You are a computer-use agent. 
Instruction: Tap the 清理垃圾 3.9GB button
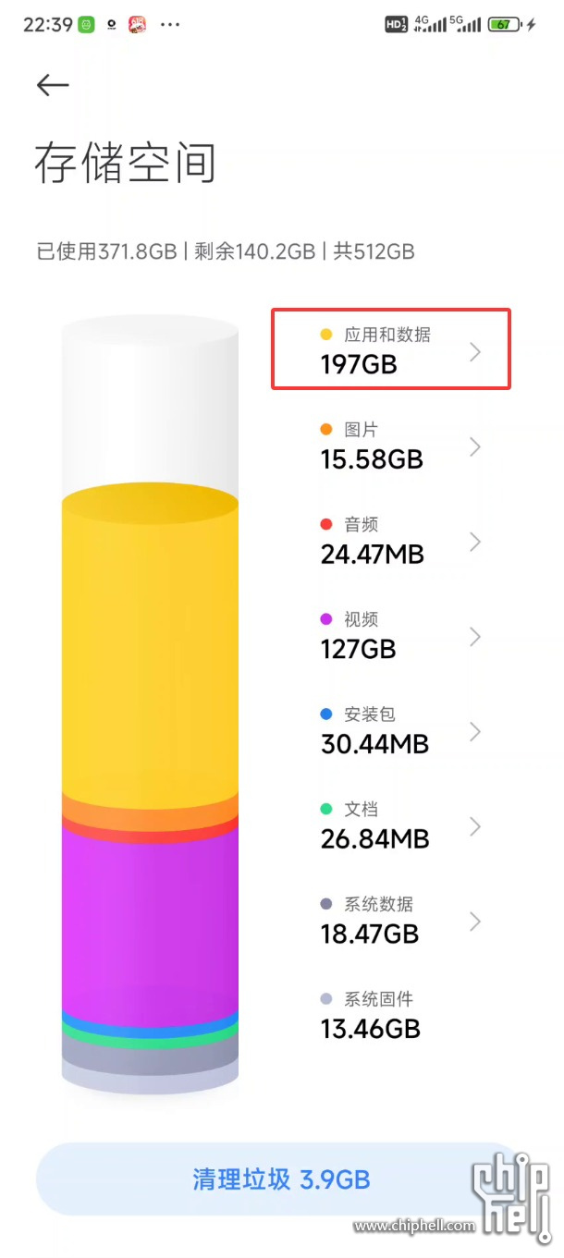point(281,1179)
